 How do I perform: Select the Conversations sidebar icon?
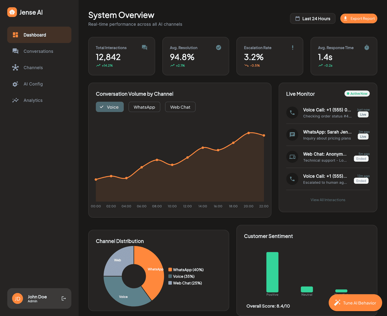15,51
